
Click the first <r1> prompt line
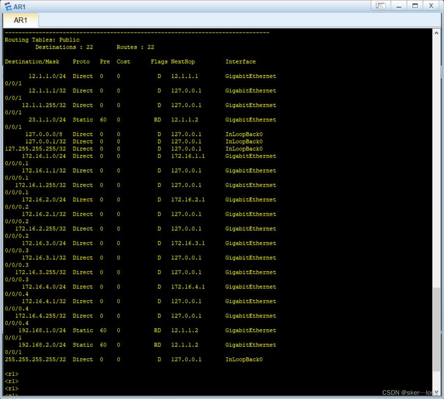click(x=11, y=374)
